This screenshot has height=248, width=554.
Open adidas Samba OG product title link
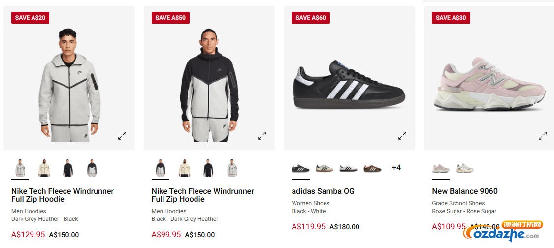coord(323,191)
